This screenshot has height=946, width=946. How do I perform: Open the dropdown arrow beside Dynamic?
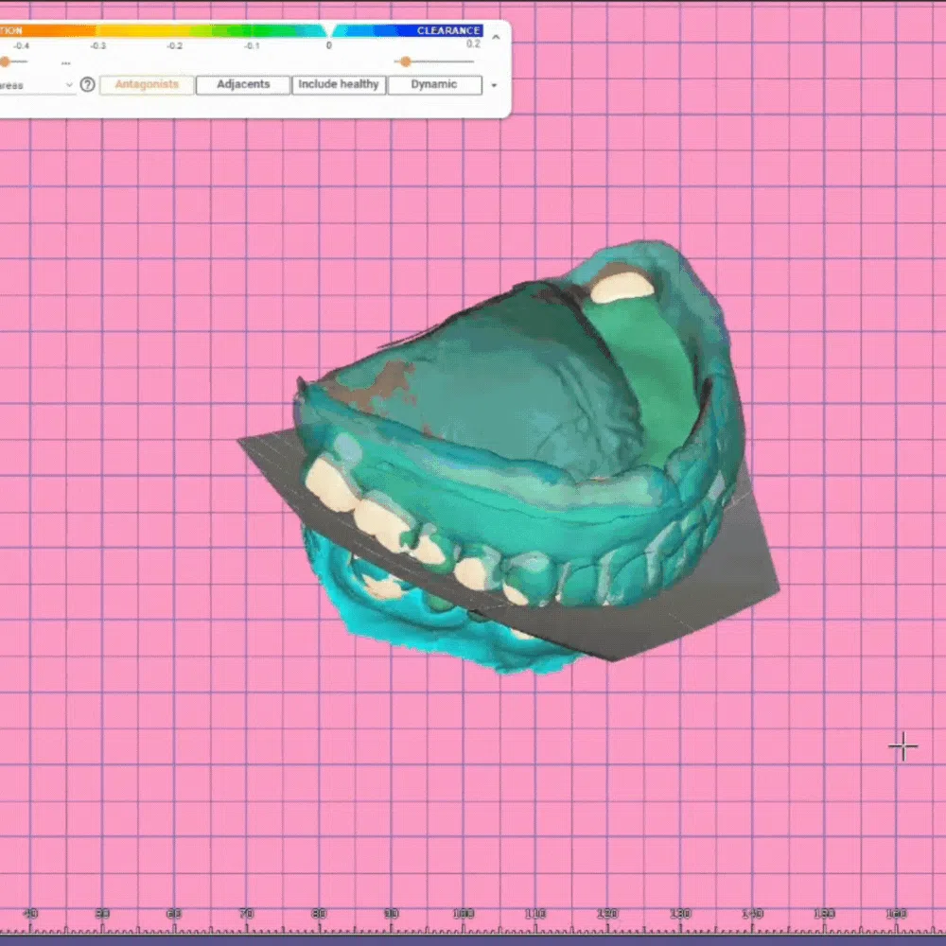coord(494,85)
